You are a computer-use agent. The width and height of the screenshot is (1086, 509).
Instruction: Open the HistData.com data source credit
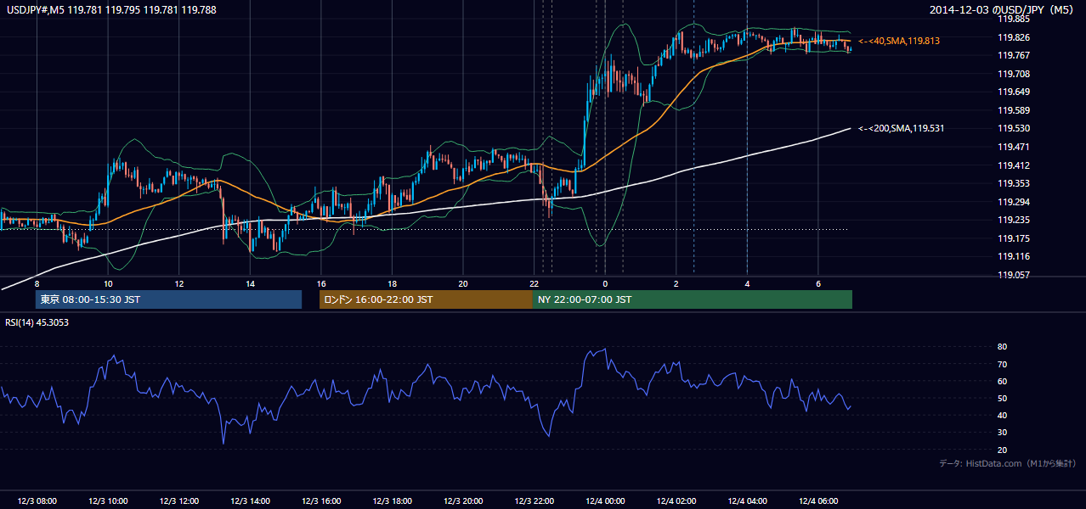(x=1008, y=463)
